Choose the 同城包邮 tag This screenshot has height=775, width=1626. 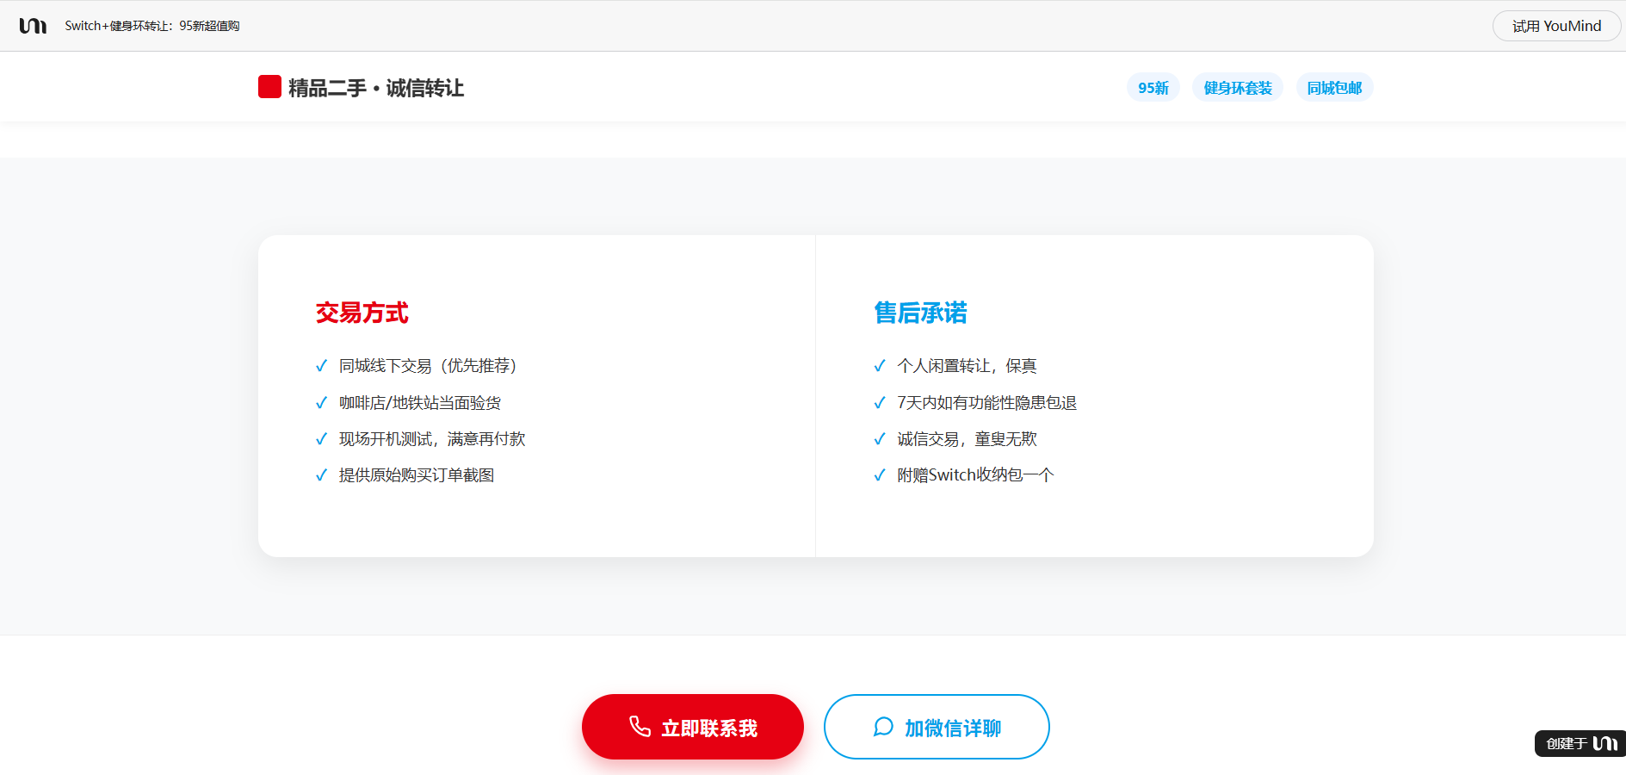pyautogui.click(x=1334, y=88)
